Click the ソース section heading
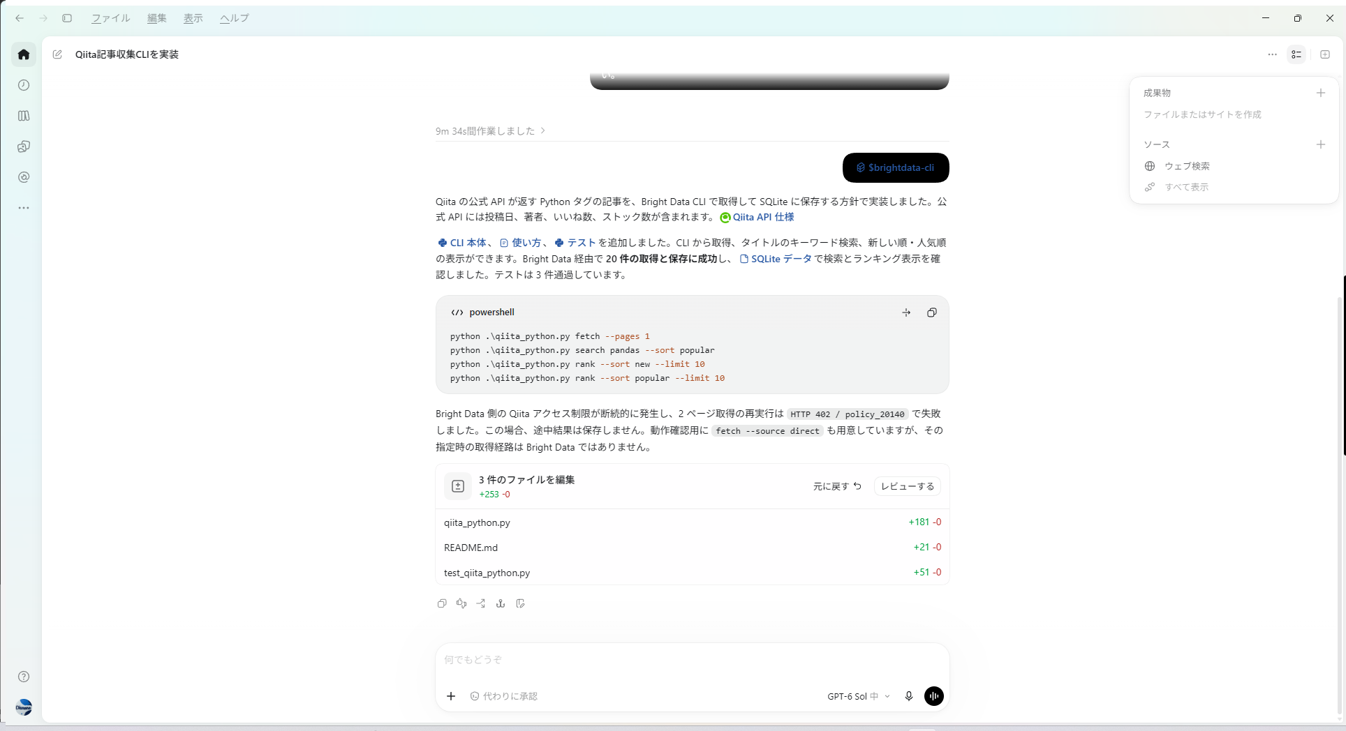Screen dimensions: 1346x731 point(1157,144)
